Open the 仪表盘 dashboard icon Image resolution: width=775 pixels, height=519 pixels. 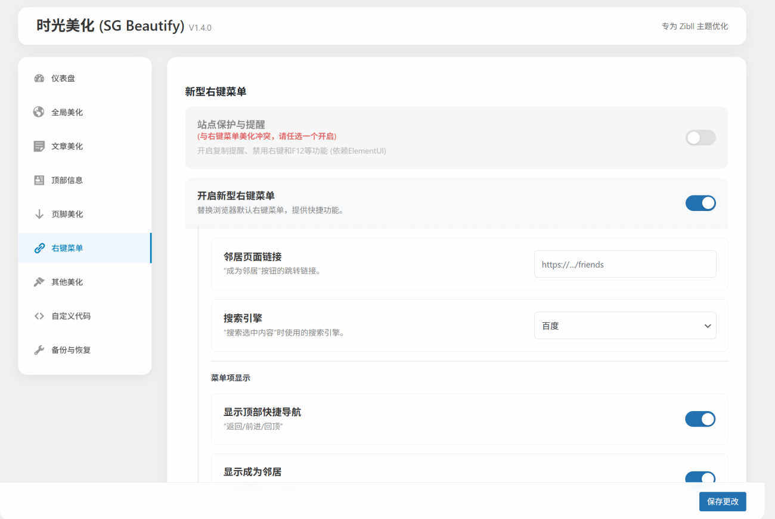coord(39,77)
